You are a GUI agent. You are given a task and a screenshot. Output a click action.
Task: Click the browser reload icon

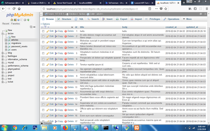(14, 9)
